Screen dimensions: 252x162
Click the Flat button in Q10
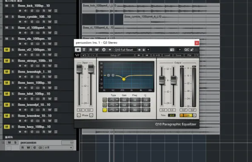point(189,55)
